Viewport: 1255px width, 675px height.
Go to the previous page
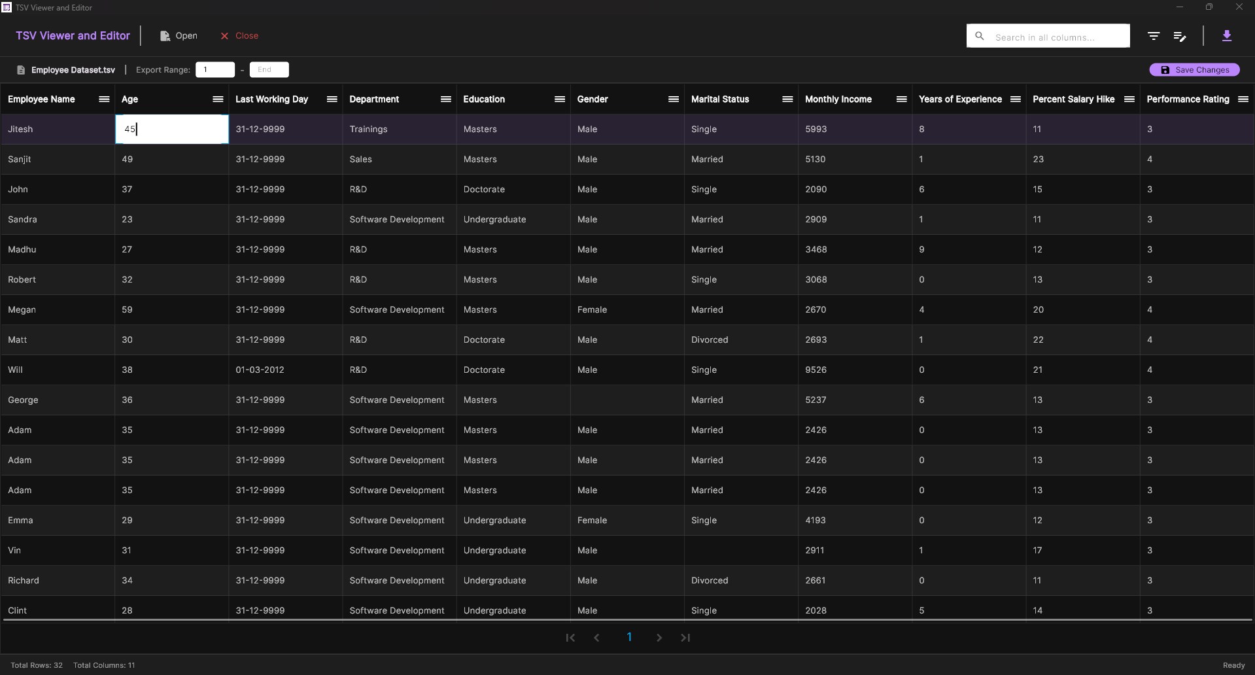point(596,638)
